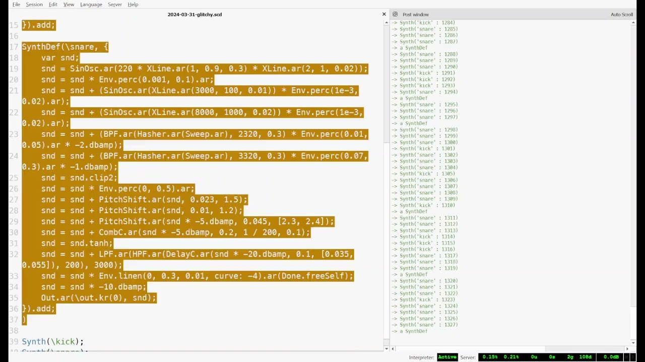The width and height of the screenshot is (645, 362).
Task: Open the View menu
Action: click(69, 5)
